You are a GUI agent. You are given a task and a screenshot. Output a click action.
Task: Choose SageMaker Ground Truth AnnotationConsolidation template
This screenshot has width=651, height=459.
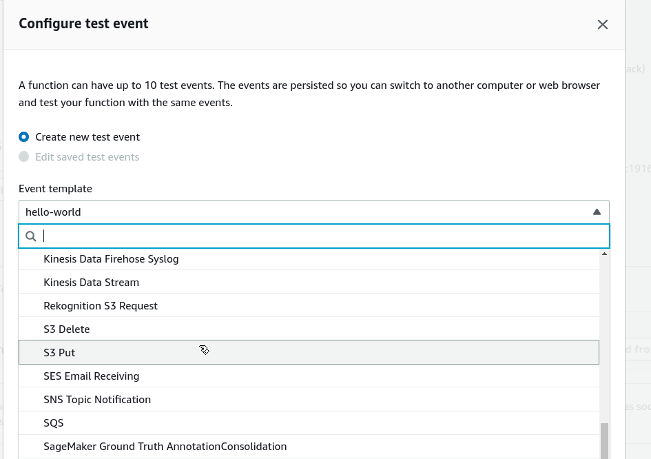coord(309,446)
